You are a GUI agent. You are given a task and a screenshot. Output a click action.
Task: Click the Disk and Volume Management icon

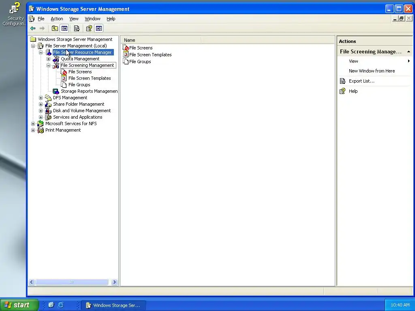(x=48, y=111)
